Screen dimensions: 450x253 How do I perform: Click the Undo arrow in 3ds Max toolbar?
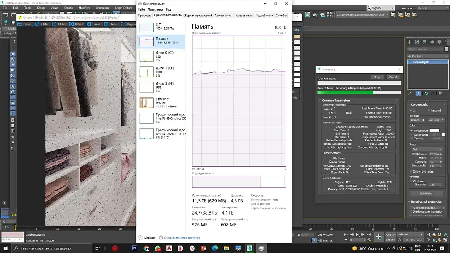(x=6, y=14)
